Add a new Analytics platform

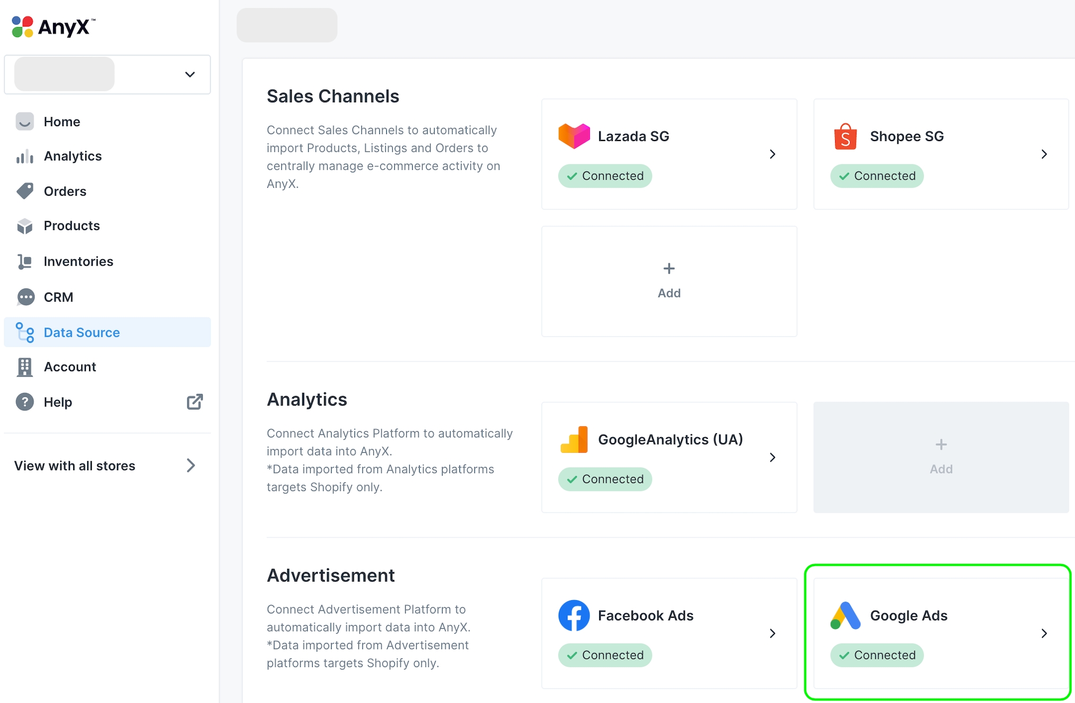pyautogui.click(x=940, y=457)
